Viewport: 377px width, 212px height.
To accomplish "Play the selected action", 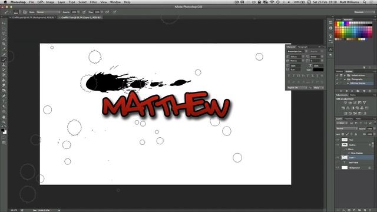I will click(352, 91).
